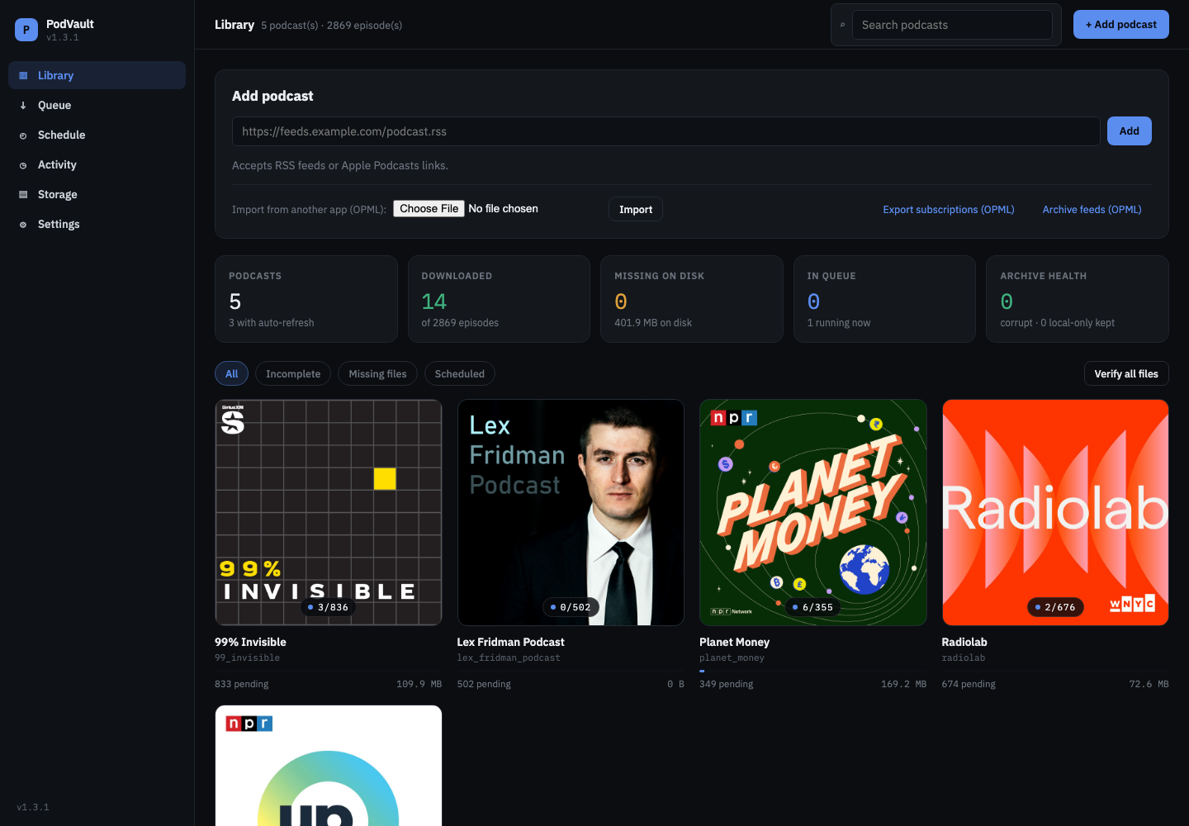Click the 0/502 episode badge
Image resolution: width=1189 pixels, height=826 pixels.
coord(571,607)
